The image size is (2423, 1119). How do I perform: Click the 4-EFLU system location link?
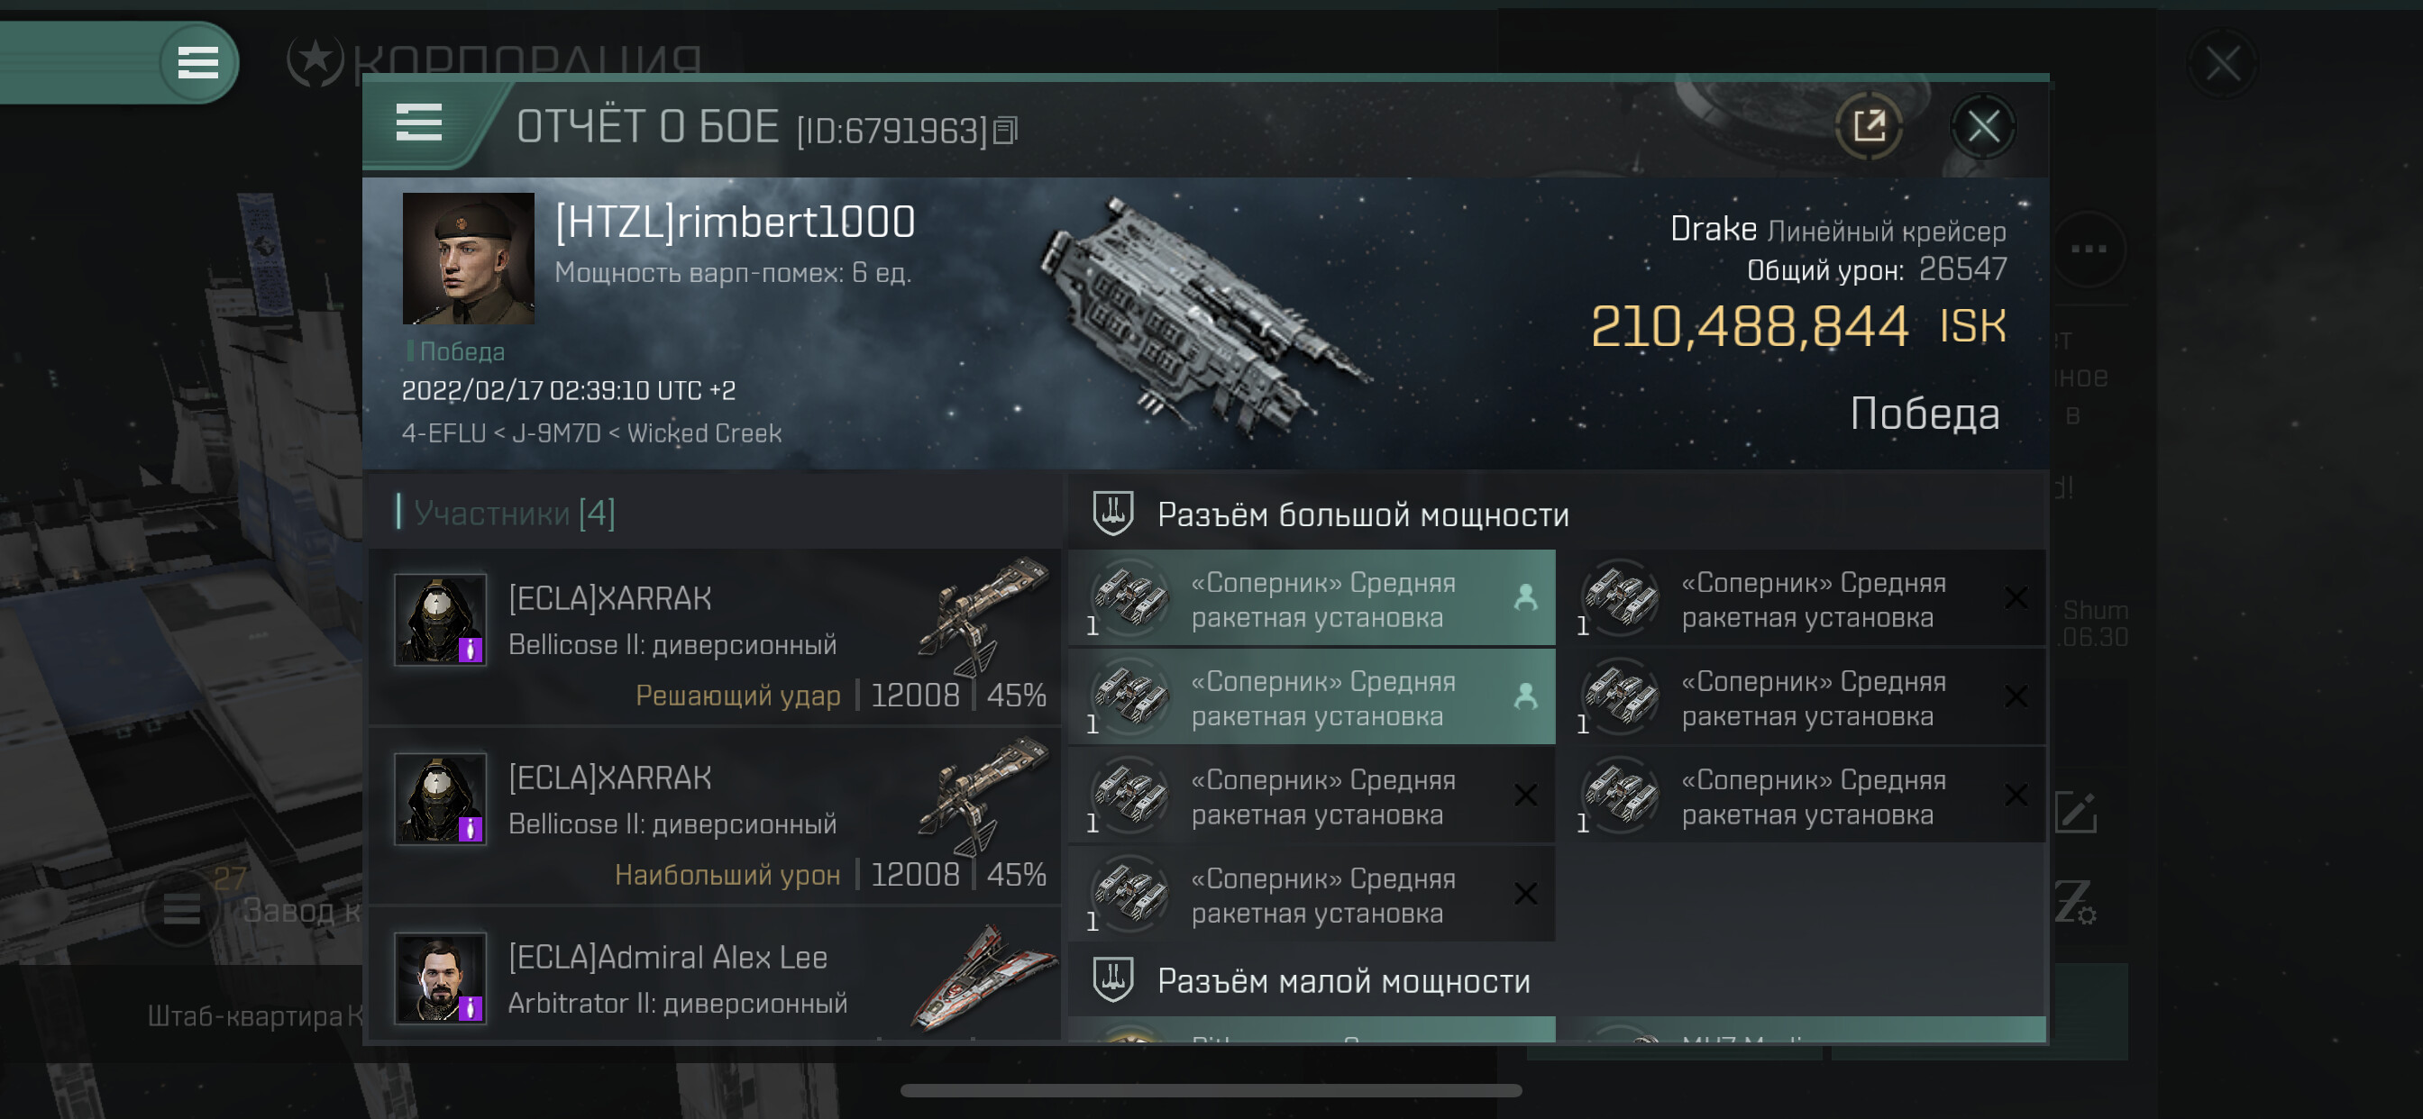443,433
